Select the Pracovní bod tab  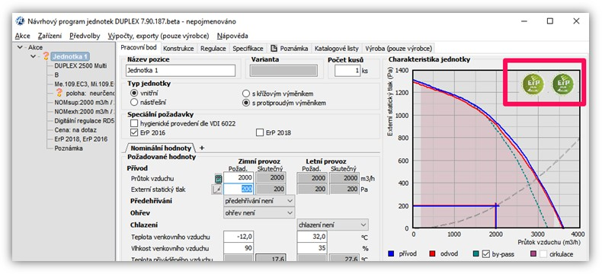(x=139, y=48)
